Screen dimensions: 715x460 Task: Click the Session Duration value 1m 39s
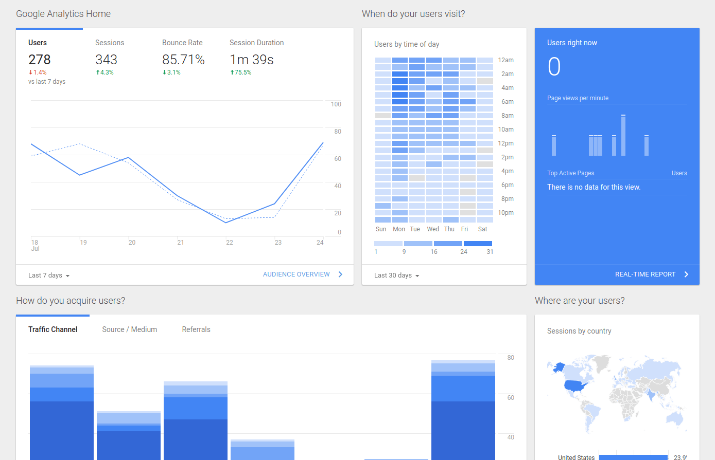[x=252, y=60]
